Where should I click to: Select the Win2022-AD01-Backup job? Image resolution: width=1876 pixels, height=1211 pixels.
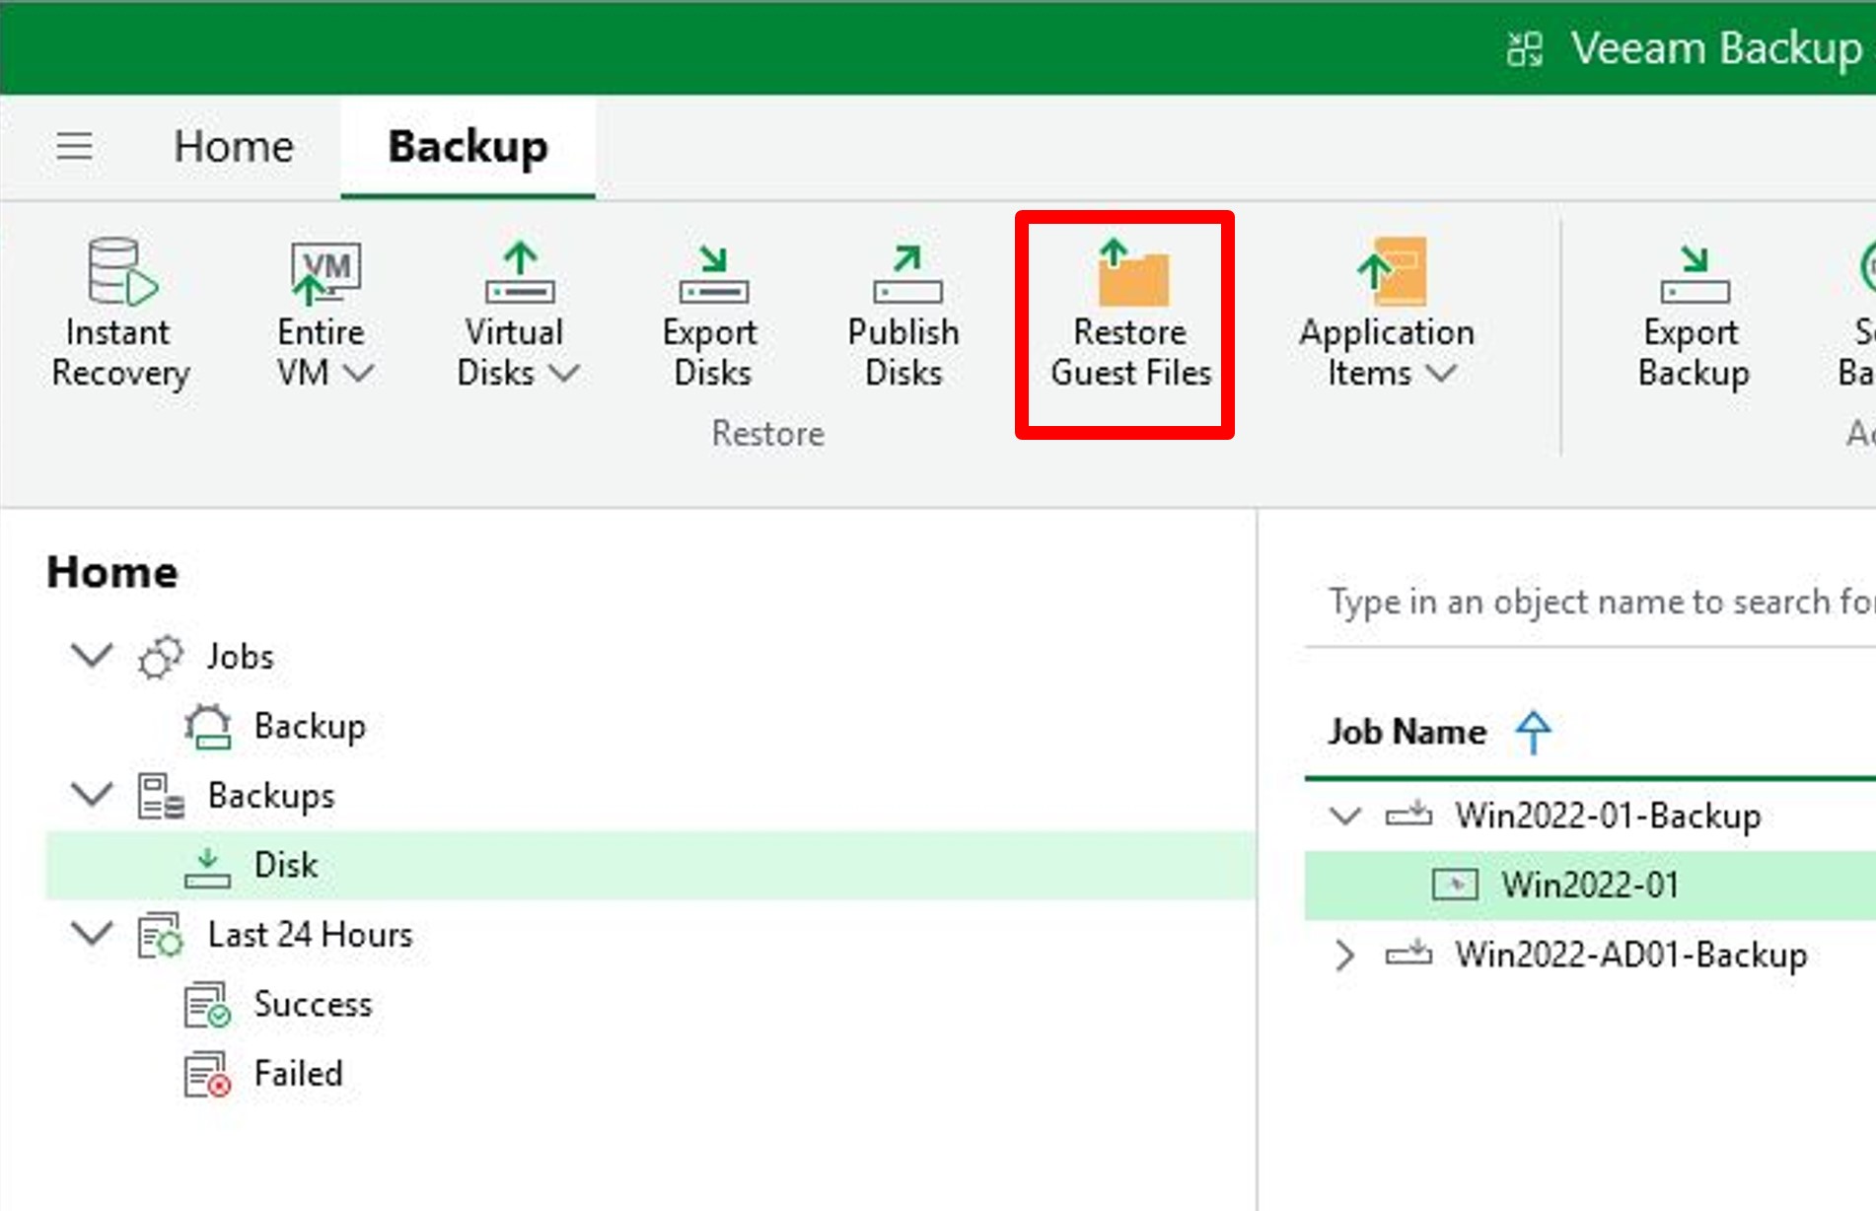[x=1631, y=955]
